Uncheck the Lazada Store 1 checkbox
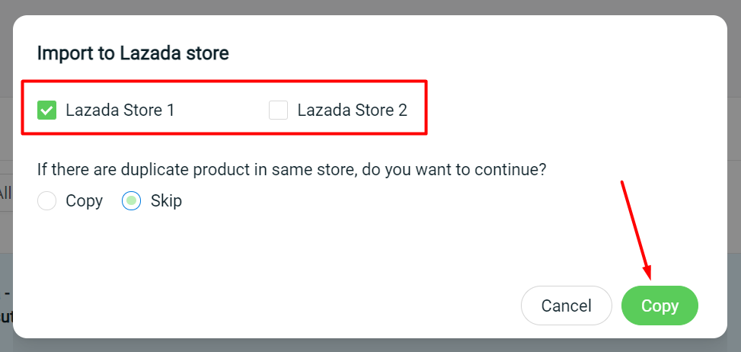The width and height of the screenshot is (741, 352). (x=46, y=110)
